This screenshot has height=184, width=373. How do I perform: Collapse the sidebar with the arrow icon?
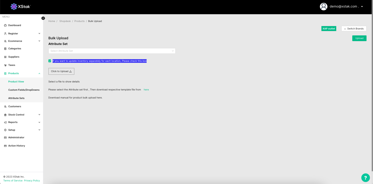tap(43, 18)
